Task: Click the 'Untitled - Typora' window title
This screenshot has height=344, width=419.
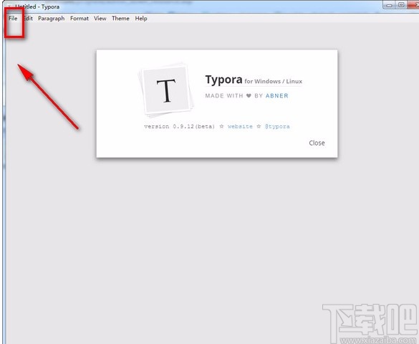Action: pyautogui.click(x=37, y=6)
